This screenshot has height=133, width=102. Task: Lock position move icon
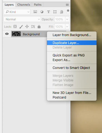(x=27, y=27)
